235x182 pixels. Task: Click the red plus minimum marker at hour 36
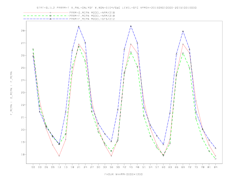tap(111, 156)
